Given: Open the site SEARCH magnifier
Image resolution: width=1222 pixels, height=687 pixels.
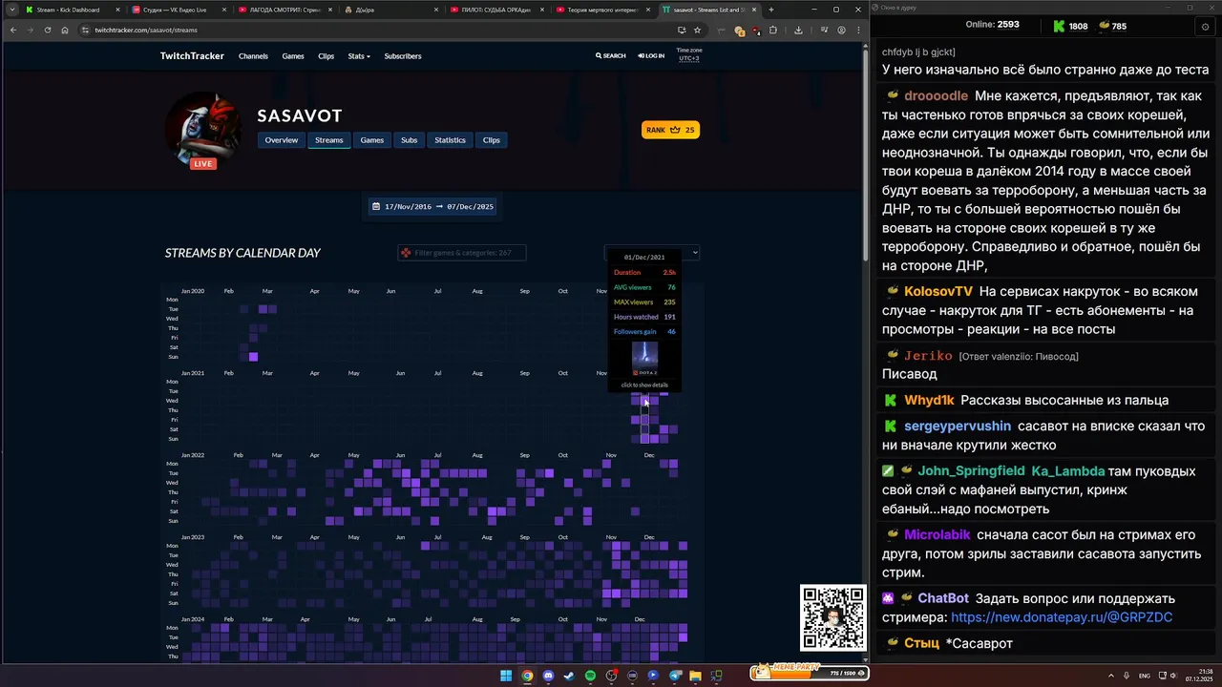Looking at the screenshot, I should 611,56.
